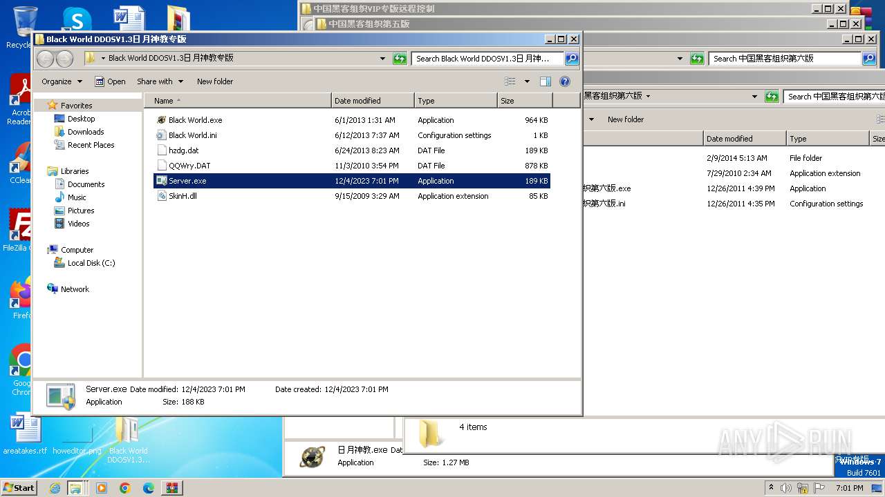Sort by Type column header

[x=456, y=101]
